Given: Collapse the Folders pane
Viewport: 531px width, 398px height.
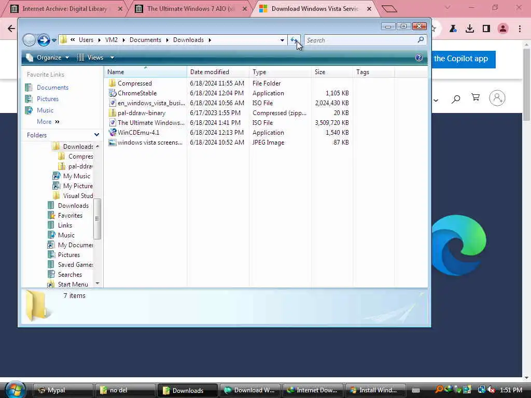Looking at the screenshot, I should [96, 135].
